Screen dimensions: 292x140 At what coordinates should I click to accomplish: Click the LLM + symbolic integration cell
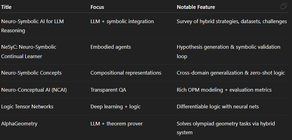click(x=122, y=21)
